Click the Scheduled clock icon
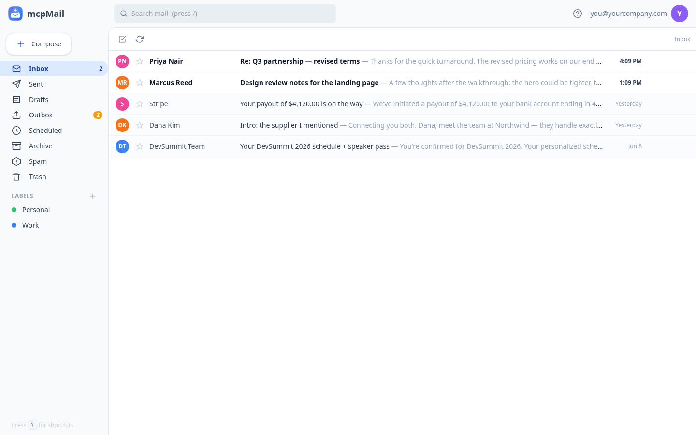 click(x=16, y=130)
